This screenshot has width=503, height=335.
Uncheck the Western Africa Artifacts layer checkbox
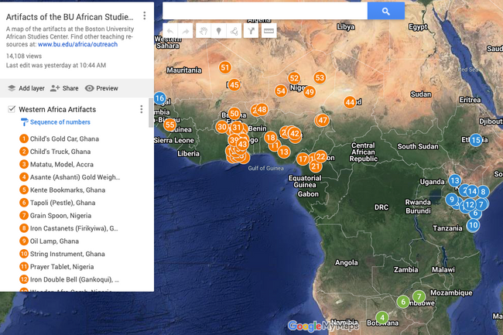(12, 109)
